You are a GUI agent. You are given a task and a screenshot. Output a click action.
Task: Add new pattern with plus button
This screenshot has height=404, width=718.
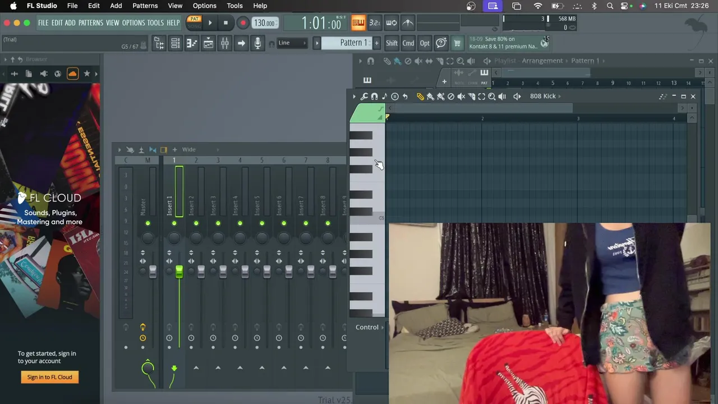[x=376, y=43]
